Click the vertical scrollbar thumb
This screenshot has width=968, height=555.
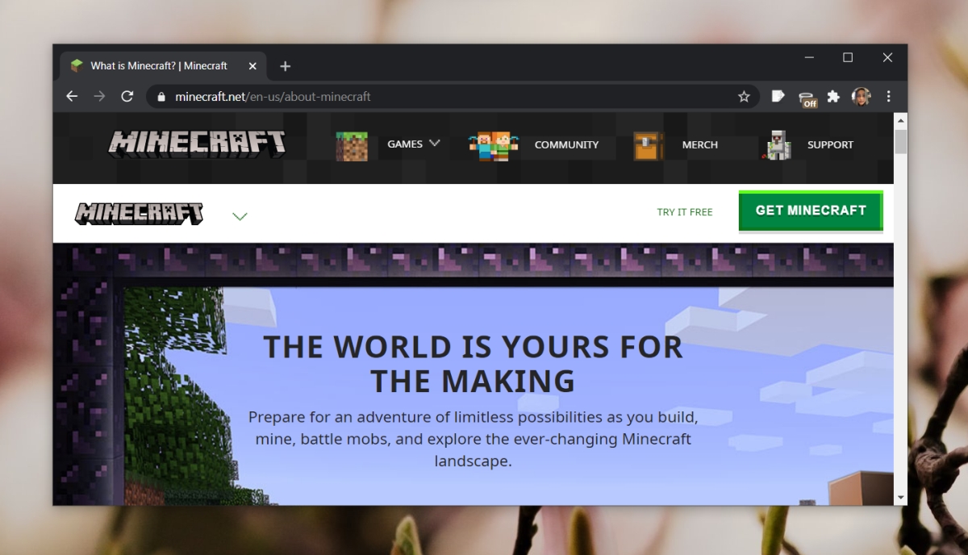point(901,141)
